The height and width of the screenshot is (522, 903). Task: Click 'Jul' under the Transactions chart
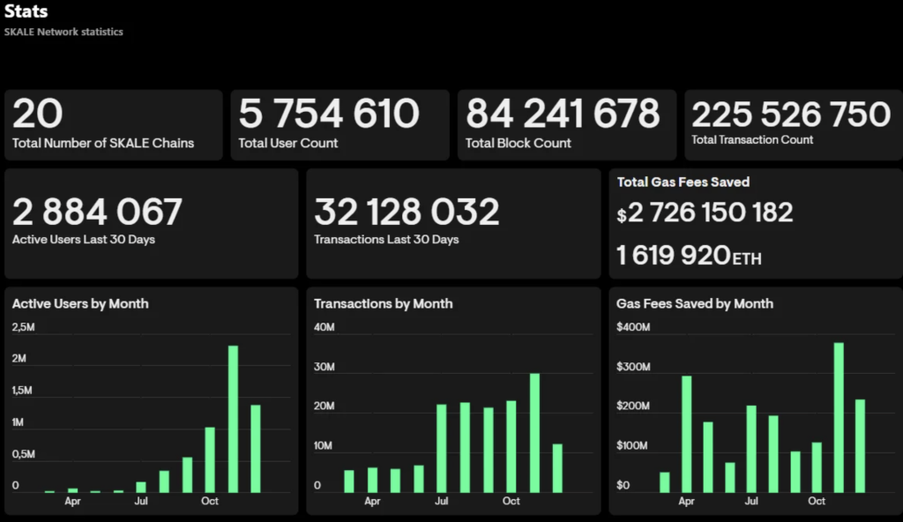coord(442,501)
